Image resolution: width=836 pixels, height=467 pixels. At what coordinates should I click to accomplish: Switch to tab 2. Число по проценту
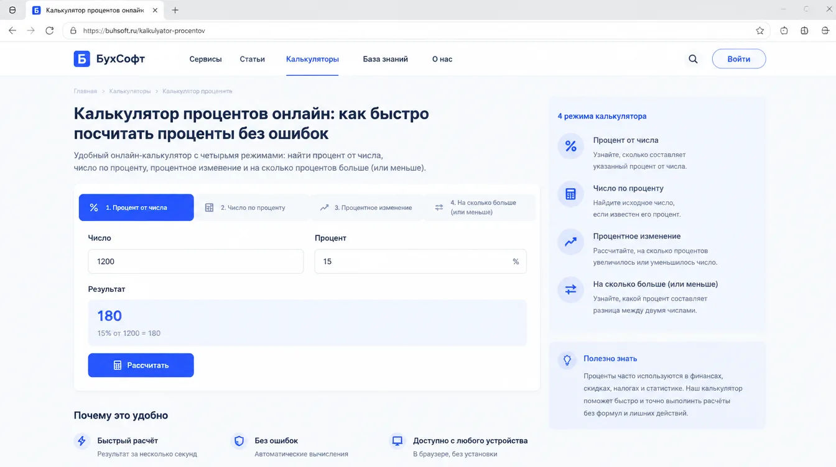(251, 207)
